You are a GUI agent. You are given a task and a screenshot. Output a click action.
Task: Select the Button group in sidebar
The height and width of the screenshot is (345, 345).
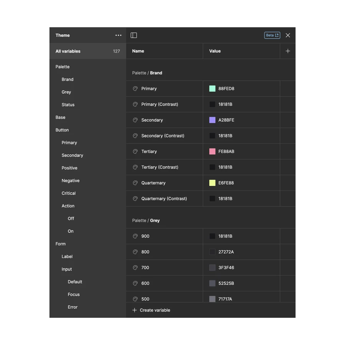62,130
